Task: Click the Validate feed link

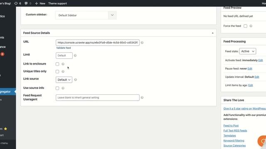Action: pyautogui.click(x=64, y=48)
